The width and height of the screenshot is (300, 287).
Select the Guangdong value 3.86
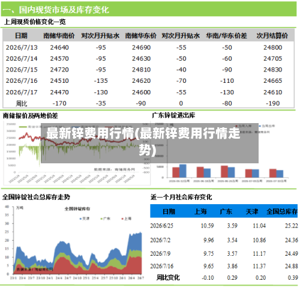pos(232,266)
